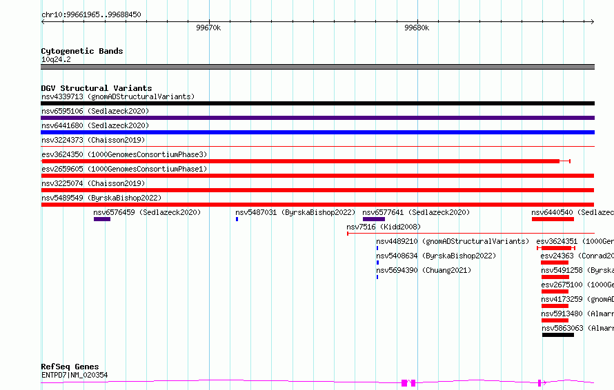Open esv2659605 1000GenomesConsortiumPhase1 label
The image size is (614, 390).
coord(124,169)
